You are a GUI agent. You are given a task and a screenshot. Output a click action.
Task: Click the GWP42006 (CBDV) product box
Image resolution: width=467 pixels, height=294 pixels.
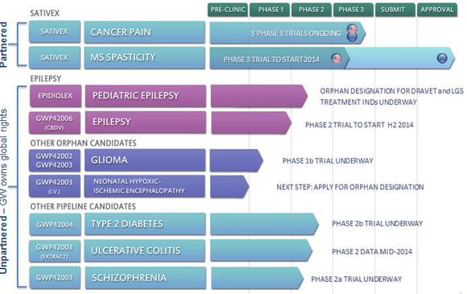(x=55, y=122)
